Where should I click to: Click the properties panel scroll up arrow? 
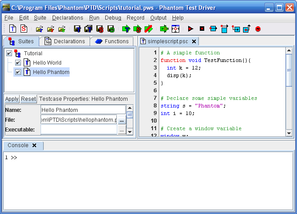point(130,108)
